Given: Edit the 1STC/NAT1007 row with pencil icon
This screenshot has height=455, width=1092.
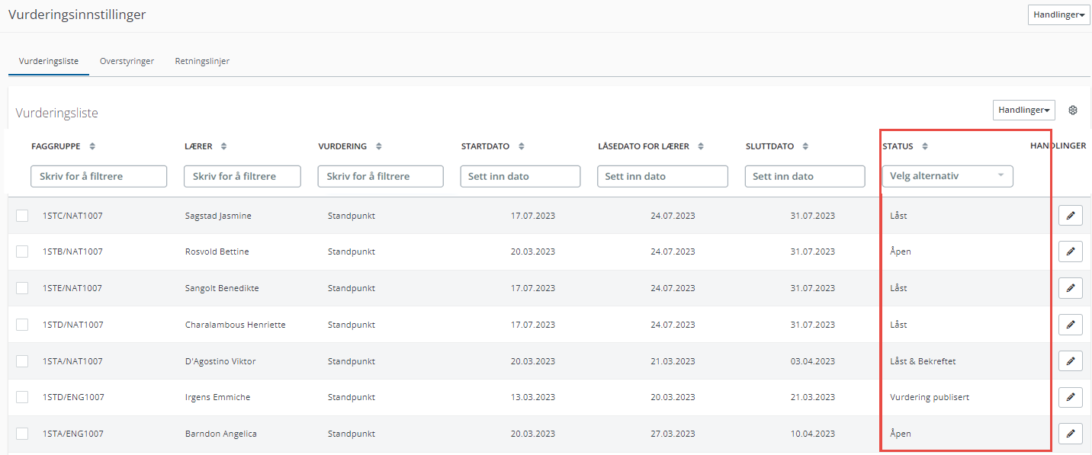Looking at the screenshot, I should tap(1071, 216).
